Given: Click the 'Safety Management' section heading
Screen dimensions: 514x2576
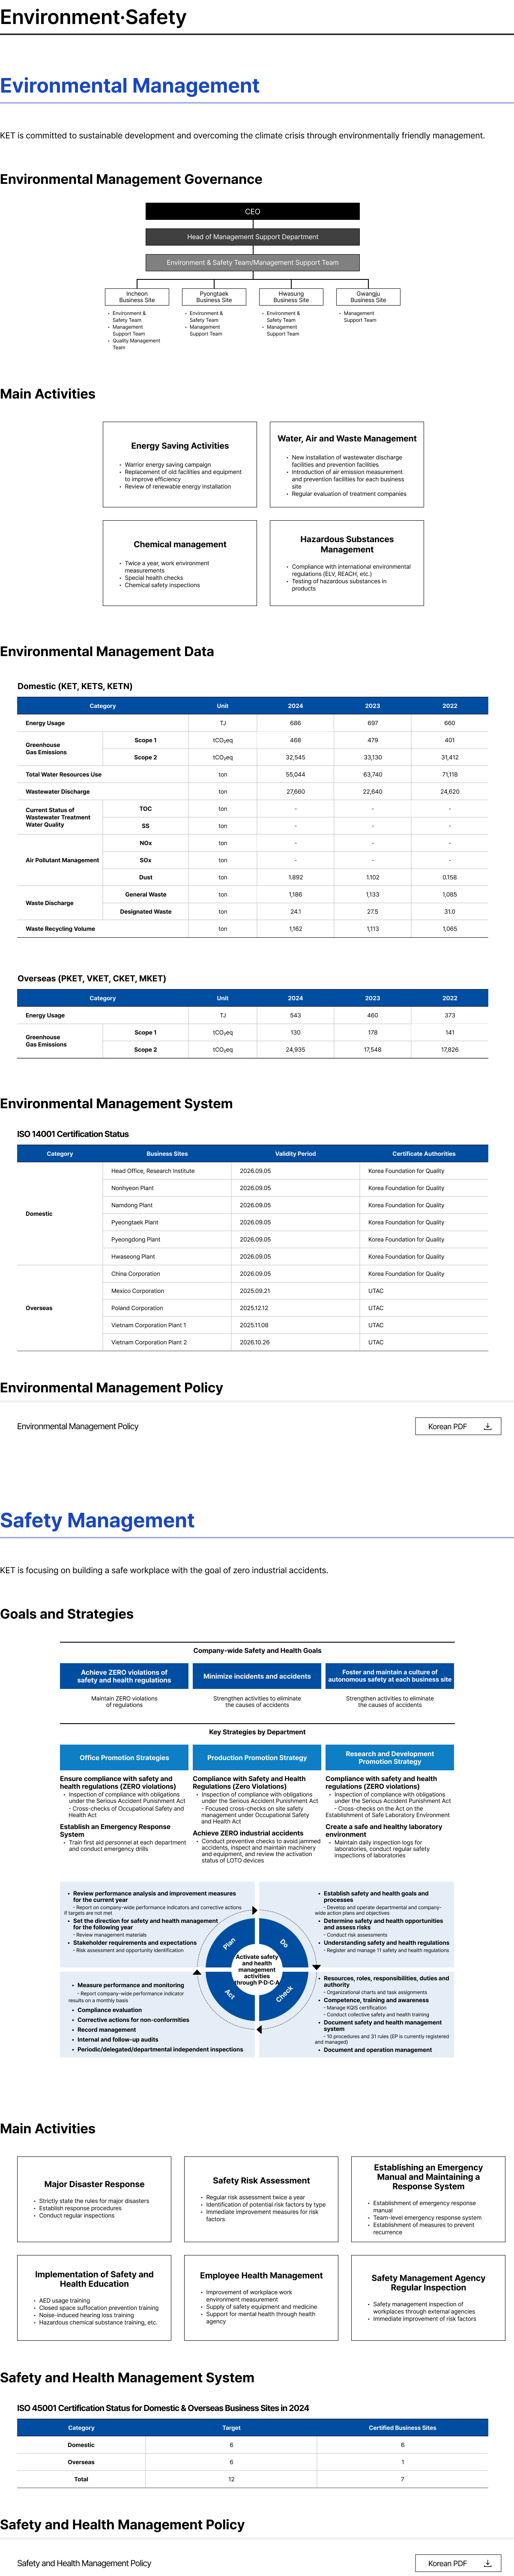Looking at the screenshot, I should pos(97,1520).
